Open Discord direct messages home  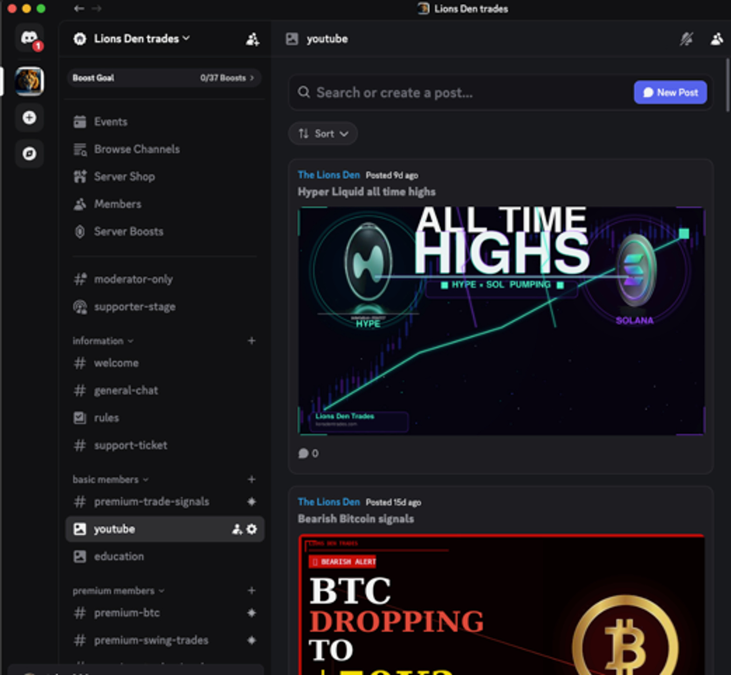click(30, 38)
